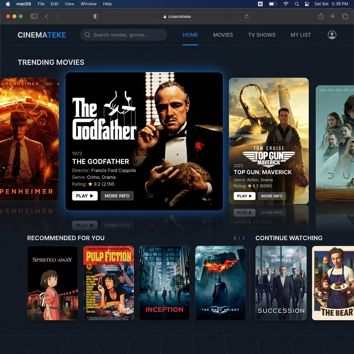Click the 9.2 (2.1M) rating text
The image size is (354, 354).
(104, 184)
